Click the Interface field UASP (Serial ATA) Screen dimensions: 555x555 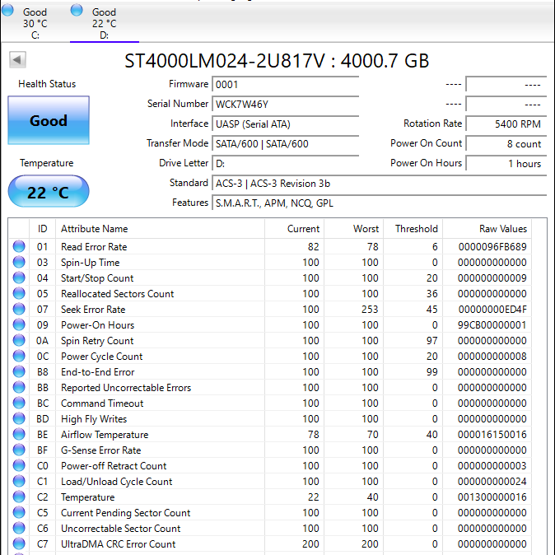point(285,124)
